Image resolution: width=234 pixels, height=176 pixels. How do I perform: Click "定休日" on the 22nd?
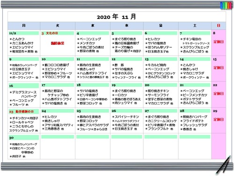pyautogui.click(x=219, y=94)
